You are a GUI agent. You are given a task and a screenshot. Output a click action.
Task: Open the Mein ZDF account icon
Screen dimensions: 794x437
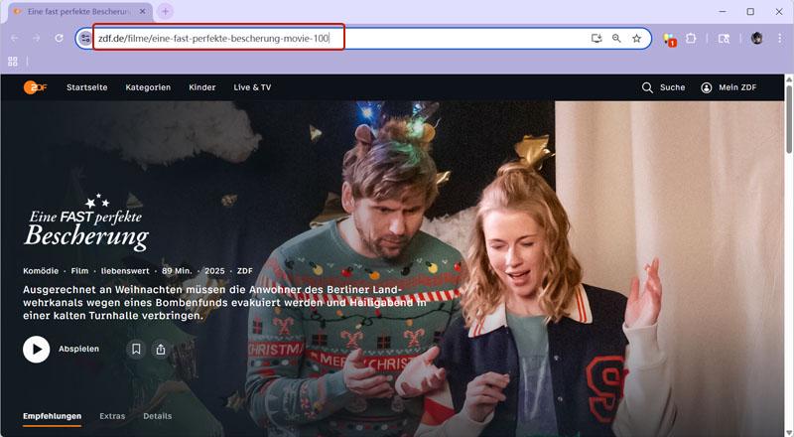click(707, 87)
